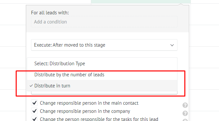The image size is (219, 121).
Task: Click the tasks for this lead label text
Action: tap(99, 119)
